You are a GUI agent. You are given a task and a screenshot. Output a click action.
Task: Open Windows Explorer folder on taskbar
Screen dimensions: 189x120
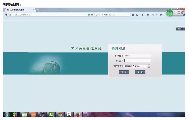click(24, 115)
